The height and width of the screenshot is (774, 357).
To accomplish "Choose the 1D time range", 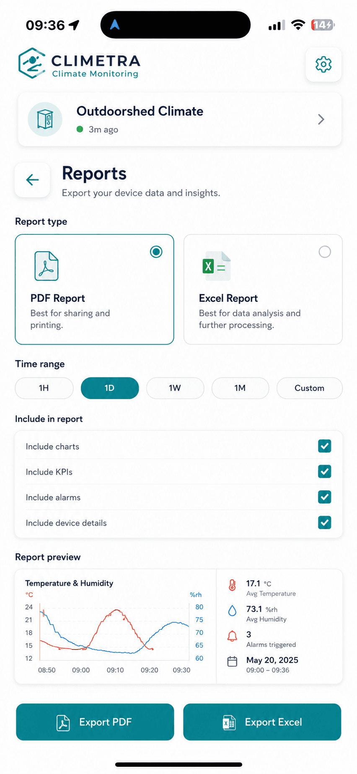I will pos(110,388).
